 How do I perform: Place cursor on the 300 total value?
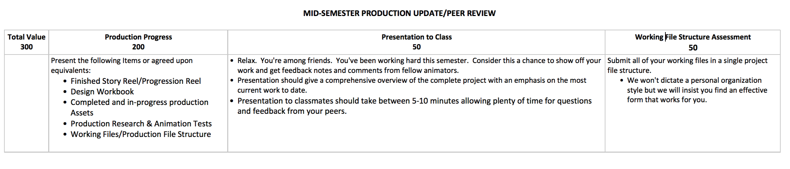[26, 47]
